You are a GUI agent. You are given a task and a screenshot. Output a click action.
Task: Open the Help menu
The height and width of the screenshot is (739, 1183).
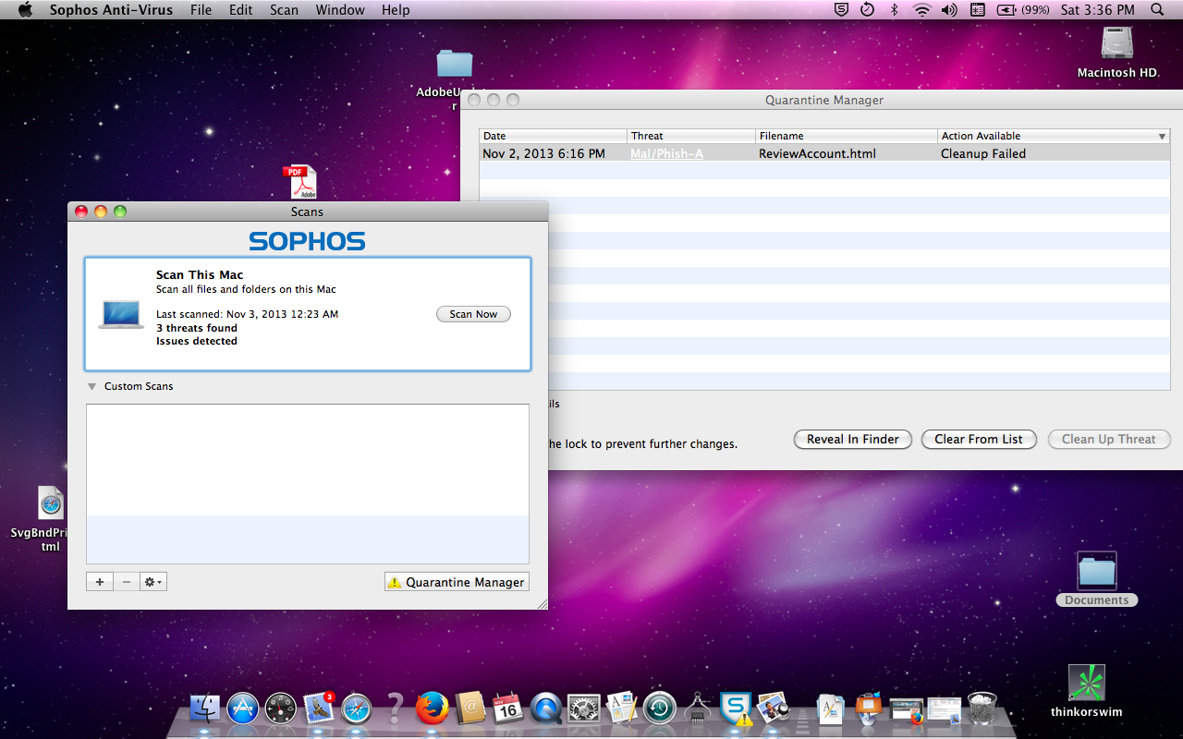(396, 10)
